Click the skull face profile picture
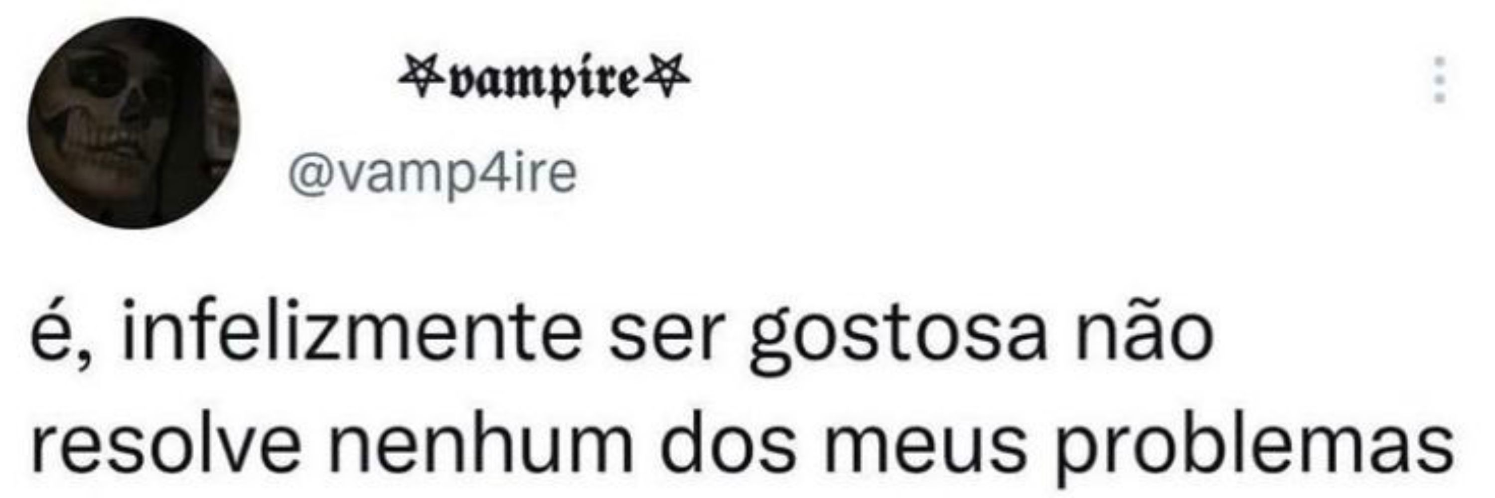This screenshot has width=1495, height=498. click(x=134, y=123)
